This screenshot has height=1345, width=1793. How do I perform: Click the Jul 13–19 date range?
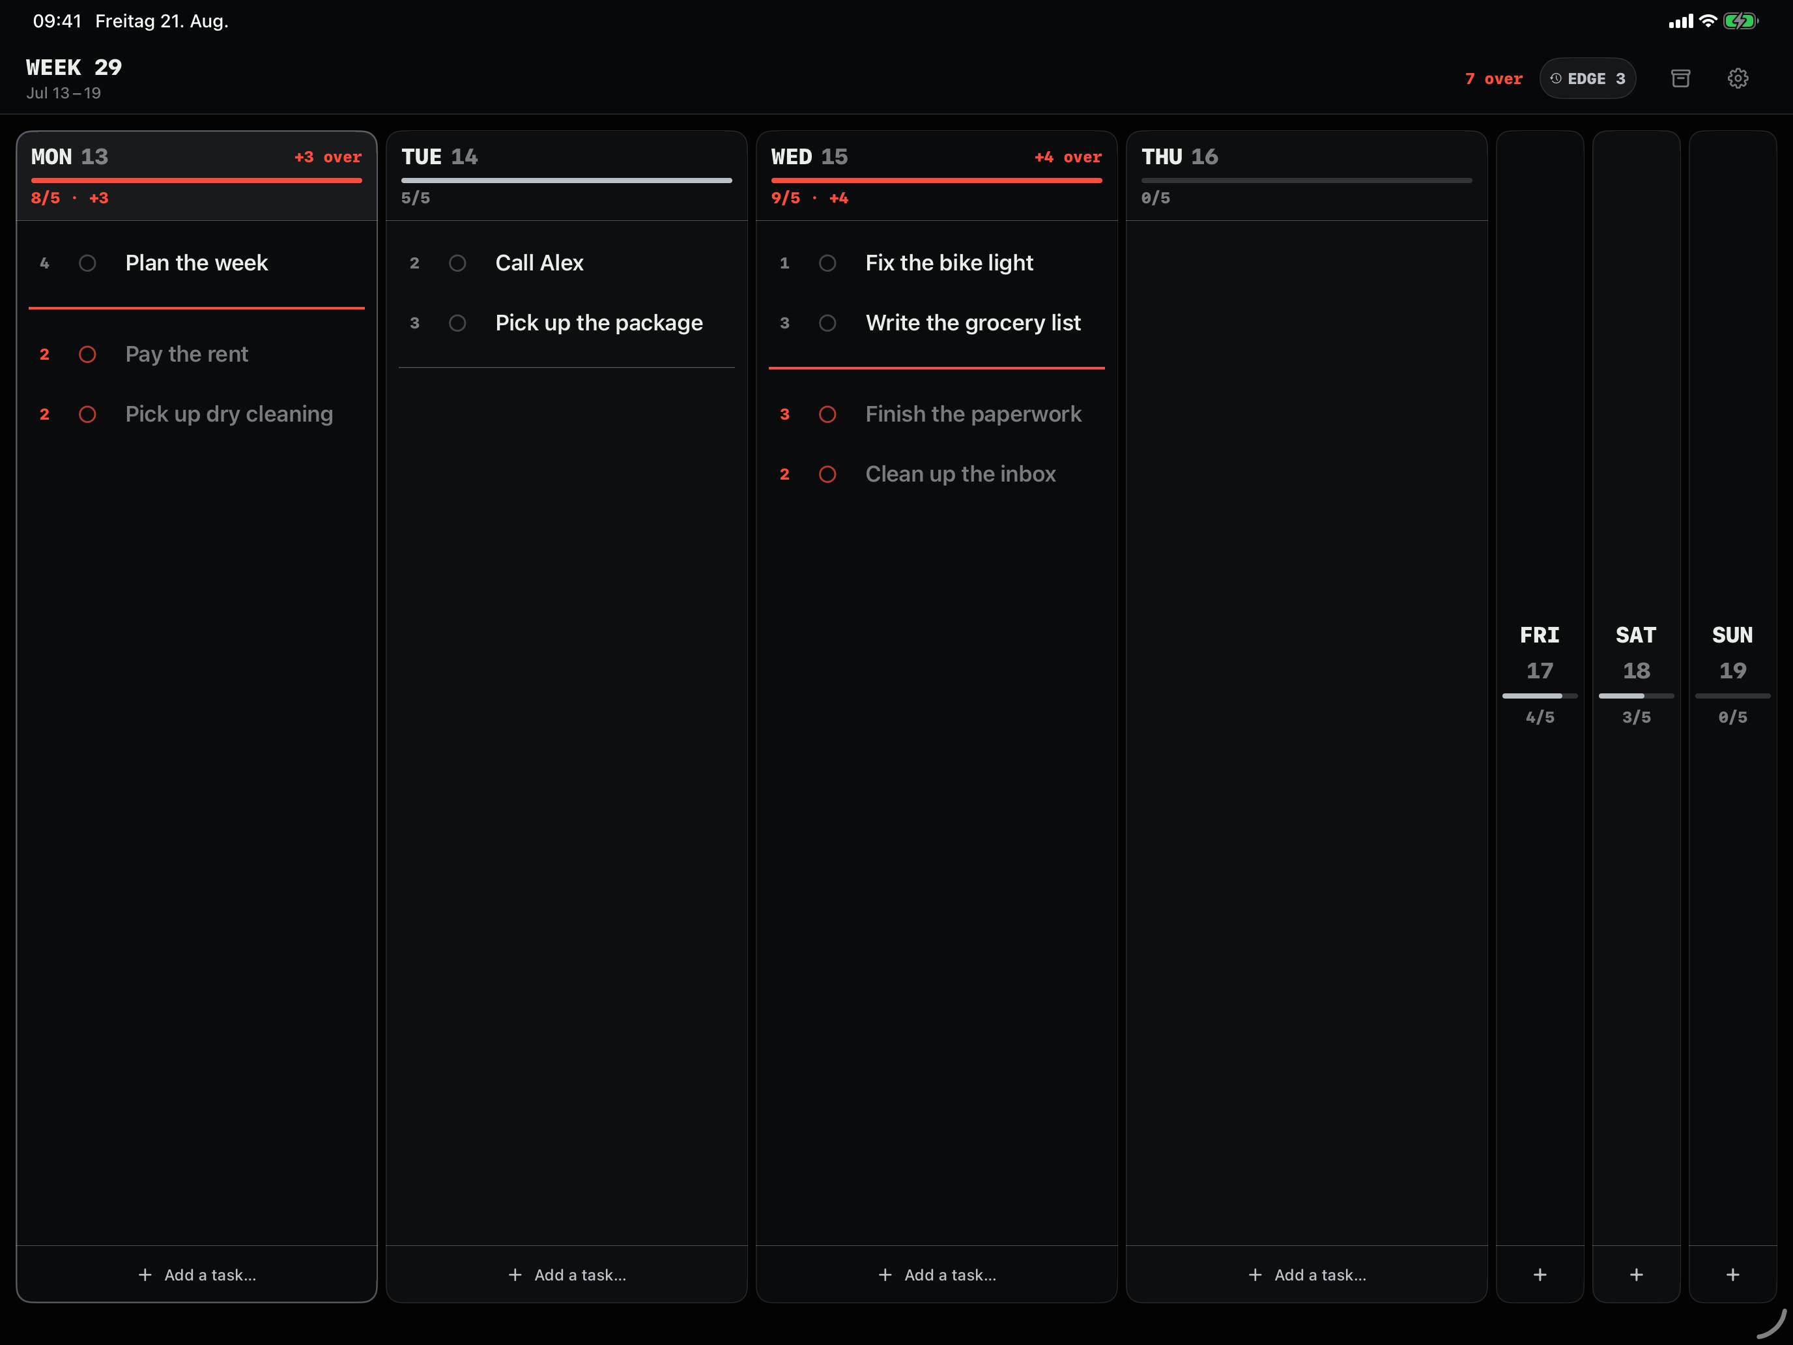click(63, 93)
